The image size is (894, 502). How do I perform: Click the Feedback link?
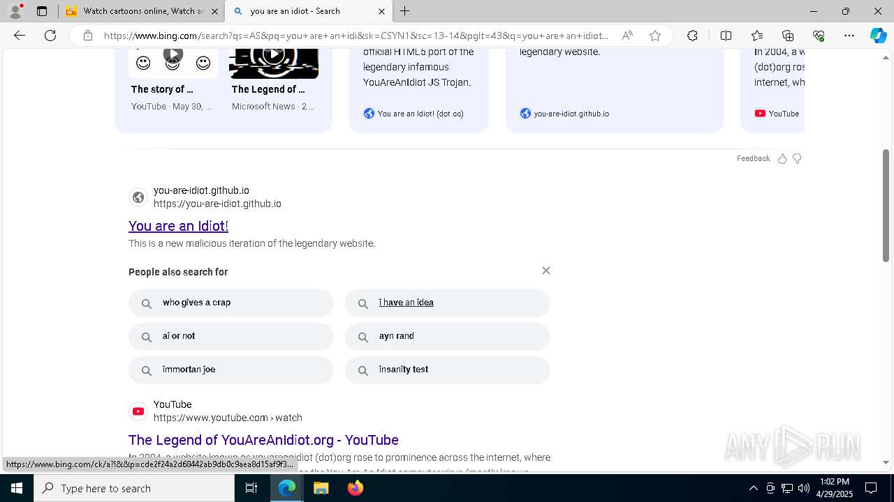(x=753, y=158)
